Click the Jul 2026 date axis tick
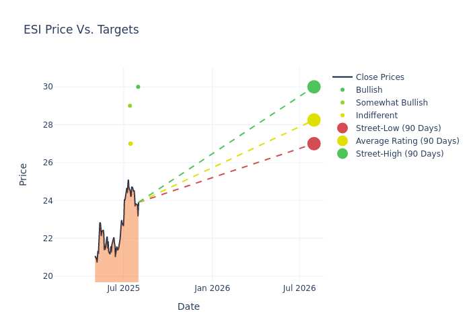 tap(299, 288)
